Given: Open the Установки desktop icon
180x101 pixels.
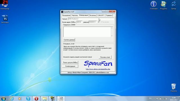Looking at the screenshot, I should click(154, 5).
